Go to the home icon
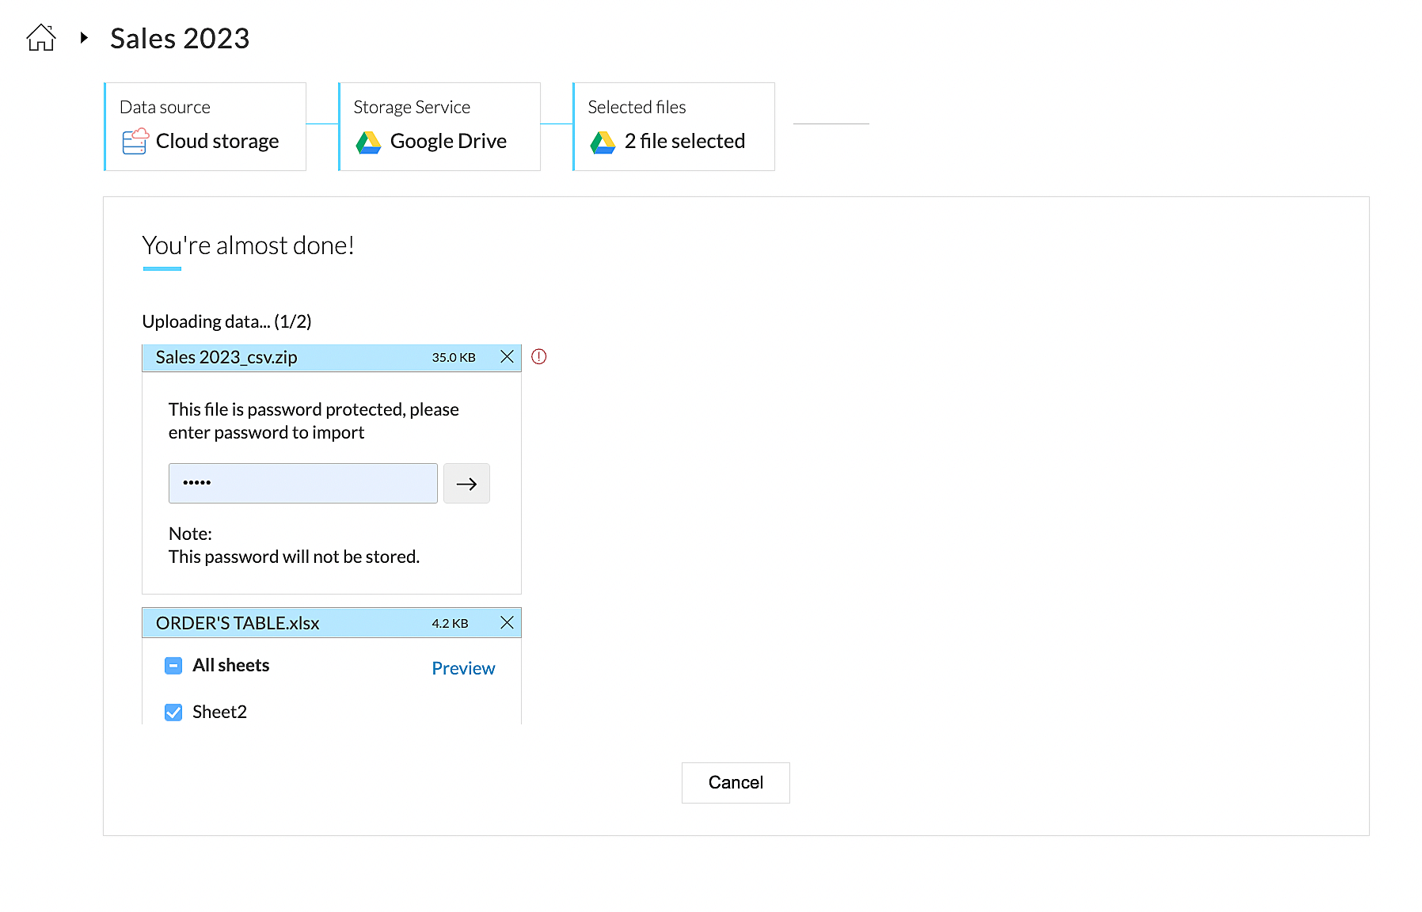This screenshot has width=1422, height=912. (x=41, y=37)
